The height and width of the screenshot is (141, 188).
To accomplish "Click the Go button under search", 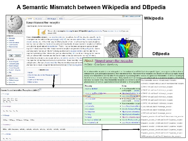I will coord(11,56).
